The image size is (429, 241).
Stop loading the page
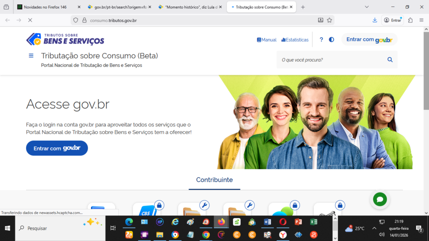click(30, 20)
